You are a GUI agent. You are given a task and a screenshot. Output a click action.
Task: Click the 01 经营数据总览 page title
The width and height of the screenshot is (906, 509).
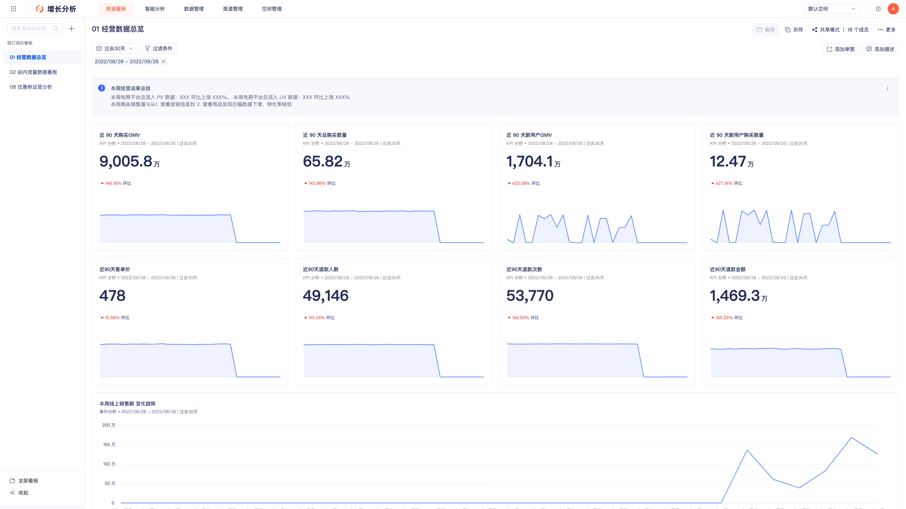click(x=118, y=29)
